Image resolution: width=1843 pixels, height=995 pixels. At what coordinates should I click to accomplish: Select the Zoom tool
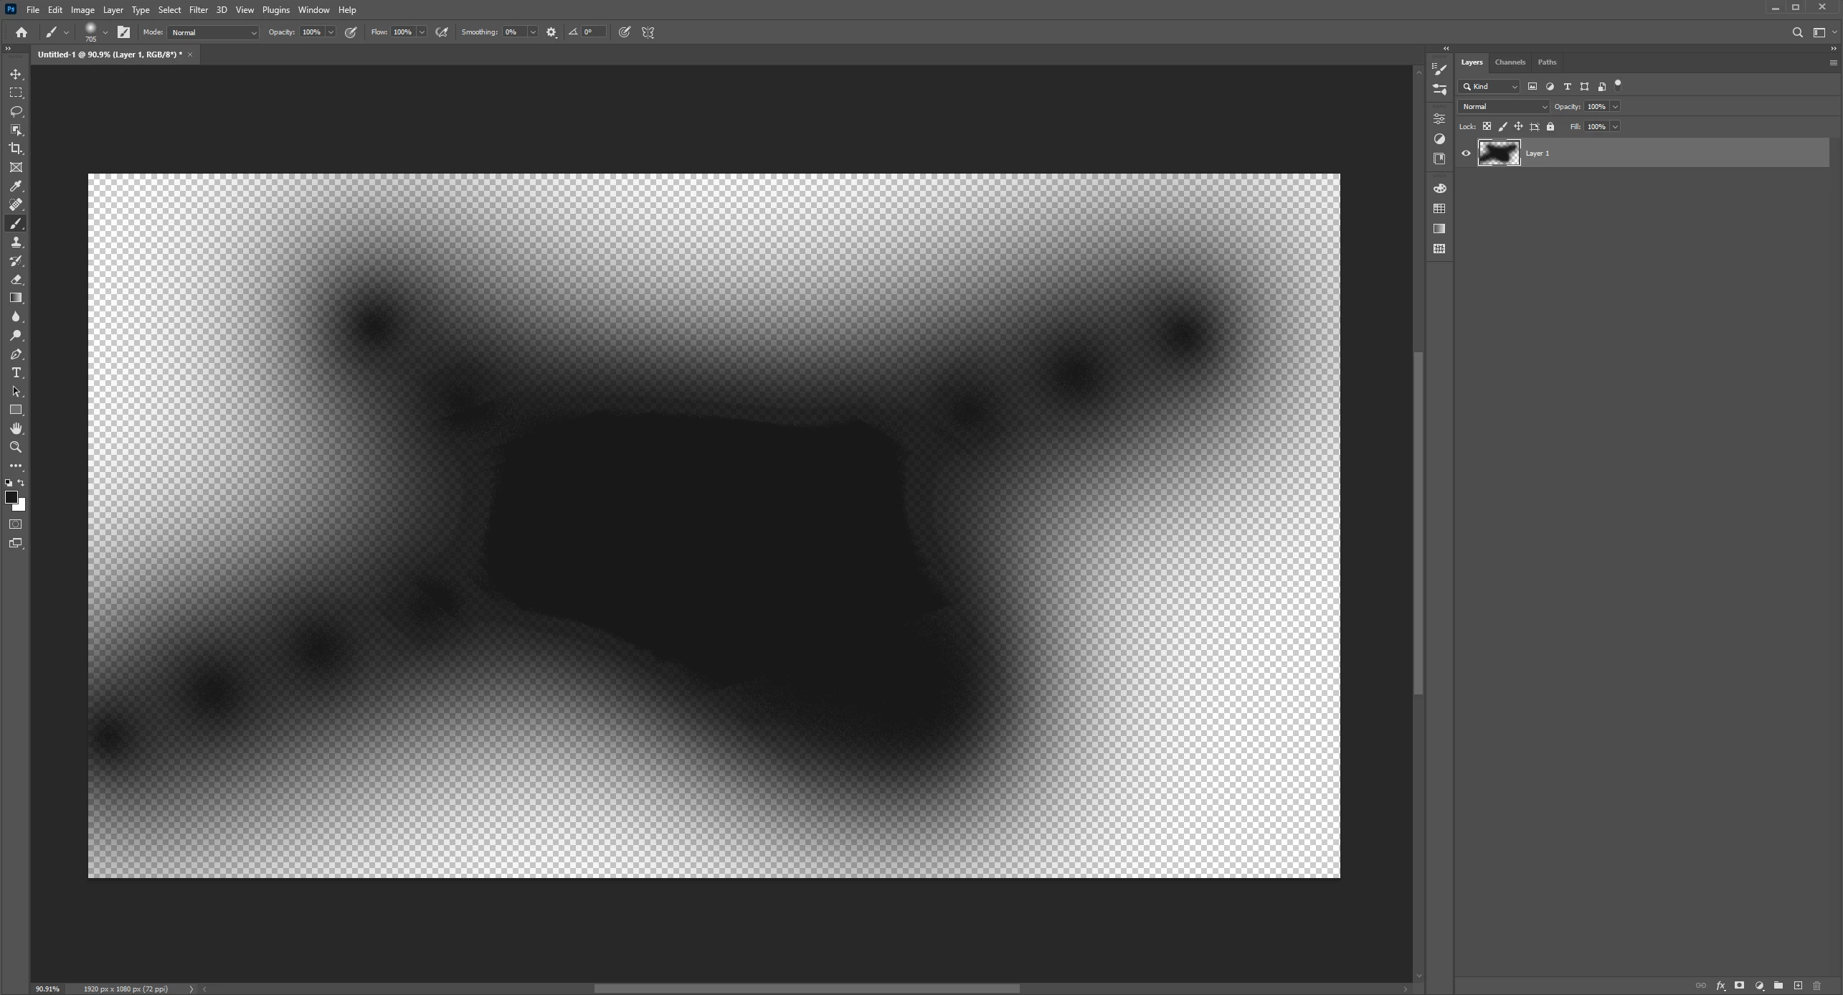tap(16, 448)
